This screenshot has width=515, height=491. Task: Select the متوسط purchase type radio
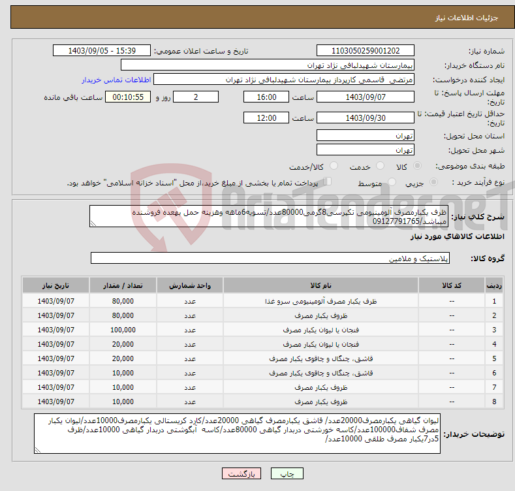click(392, 182)
